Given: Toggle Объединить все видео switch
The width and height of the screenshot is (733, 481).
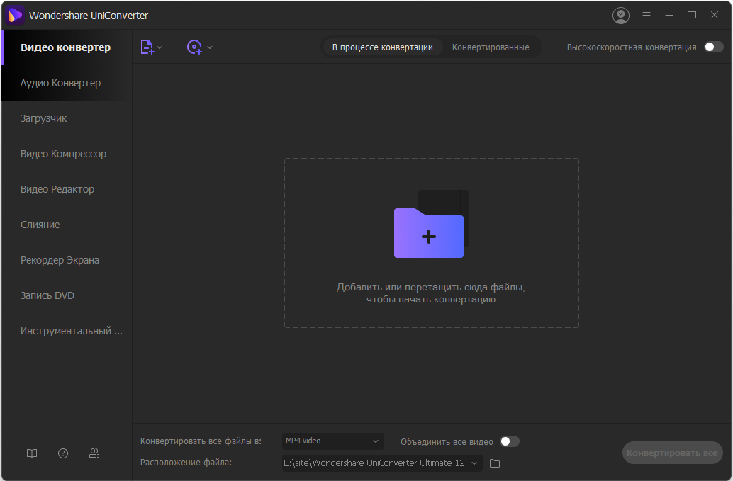Looking at the screenshot, I should tap(510, 442).
